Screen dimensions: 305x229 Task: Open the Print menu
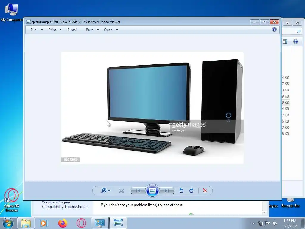pyautogui.click(x=52, y=30)
